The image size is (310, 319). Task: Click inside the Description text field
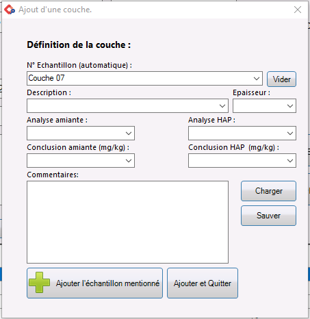coord(122,106)
